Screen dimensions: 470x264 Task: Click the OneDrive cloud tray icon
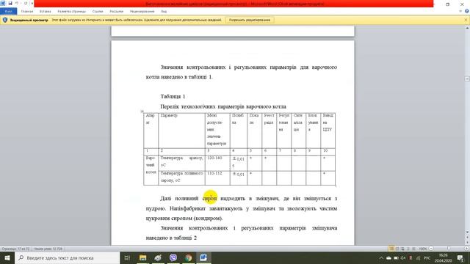coord(388,258)
